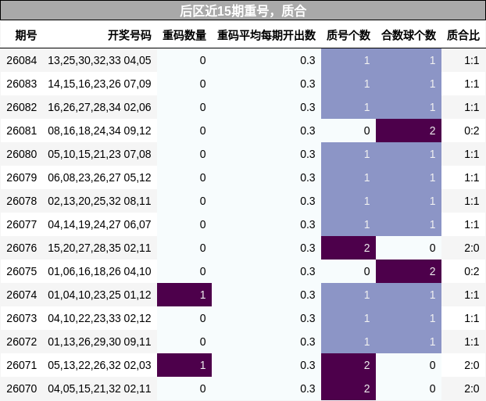Select period number 26083
Viewport: 486px width, 401px height.
tap(22, 84)
